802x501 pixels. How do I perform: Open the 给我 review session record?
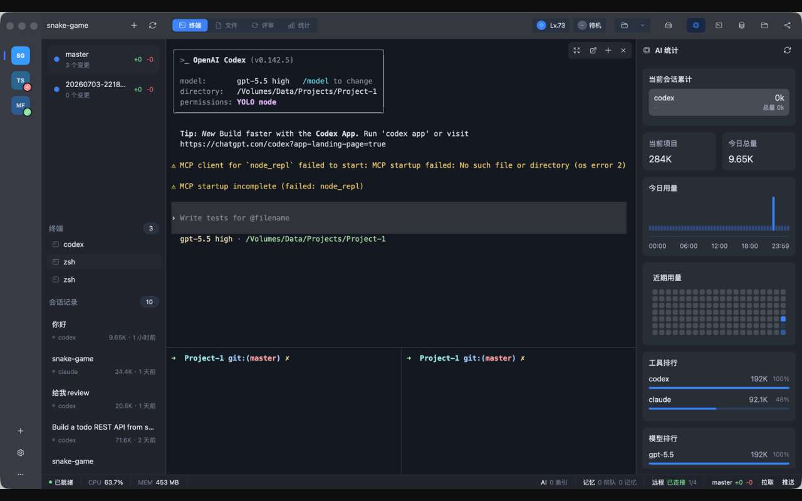(103, 399)
